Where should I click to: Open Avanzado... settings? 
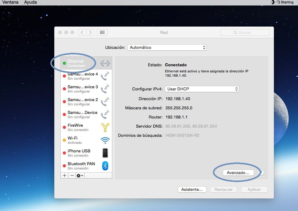238,173
